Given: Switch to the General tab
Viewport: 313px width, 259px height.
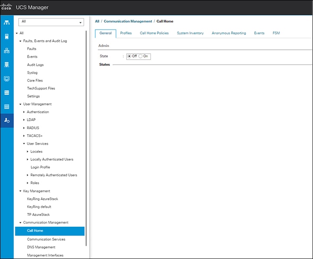Looking at the screenshot, I should coord(105,33).
